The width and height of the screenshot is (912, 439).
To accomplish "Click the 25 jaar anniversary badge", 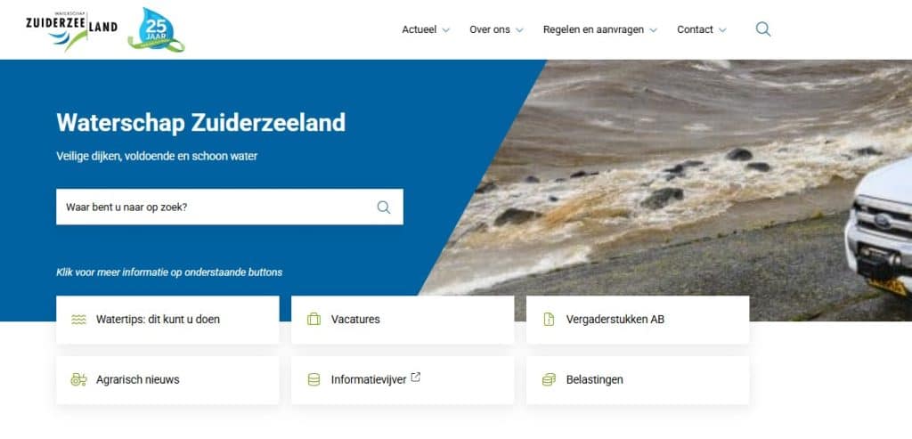I will click(x=156, y=30).
